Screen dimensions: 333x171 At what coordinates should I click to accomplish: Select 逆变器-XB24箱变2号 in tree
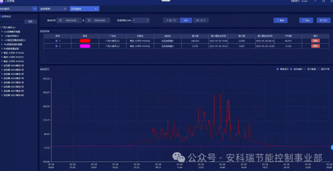(x=14, y=70)
